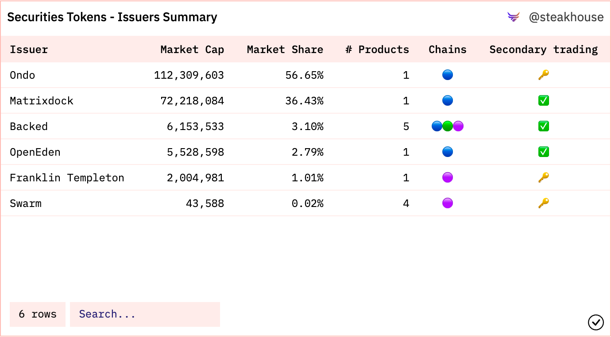
Task: Click the key icon in Franklin Templeton row
Action: point(544,178)
